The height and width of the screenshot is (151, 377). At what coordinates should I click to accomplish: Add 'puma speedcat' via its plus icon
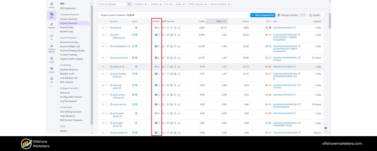pyautogui.click(x=111, y=35)
